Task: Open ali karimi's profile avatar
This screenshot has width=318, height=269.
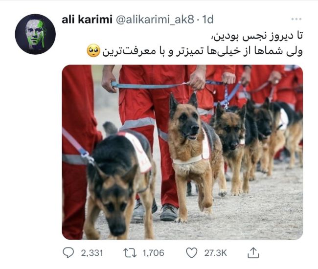Action: pos(35,34)
